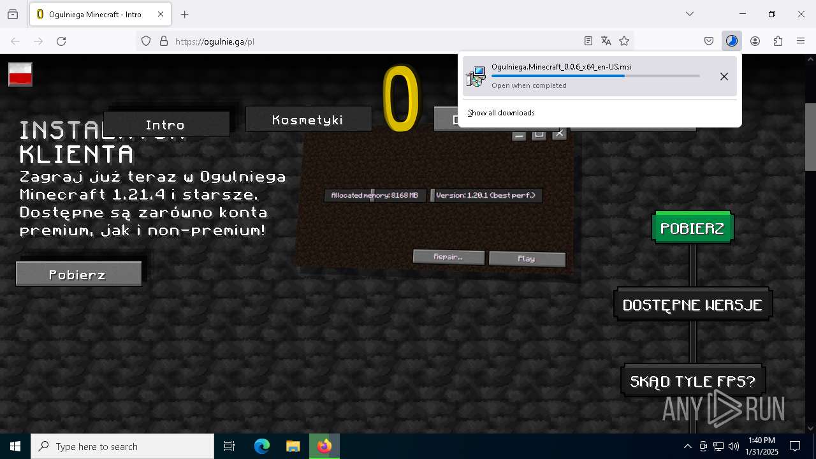Screen dimensions: 816x459
Task: Go forward one page
Action: 38,41
